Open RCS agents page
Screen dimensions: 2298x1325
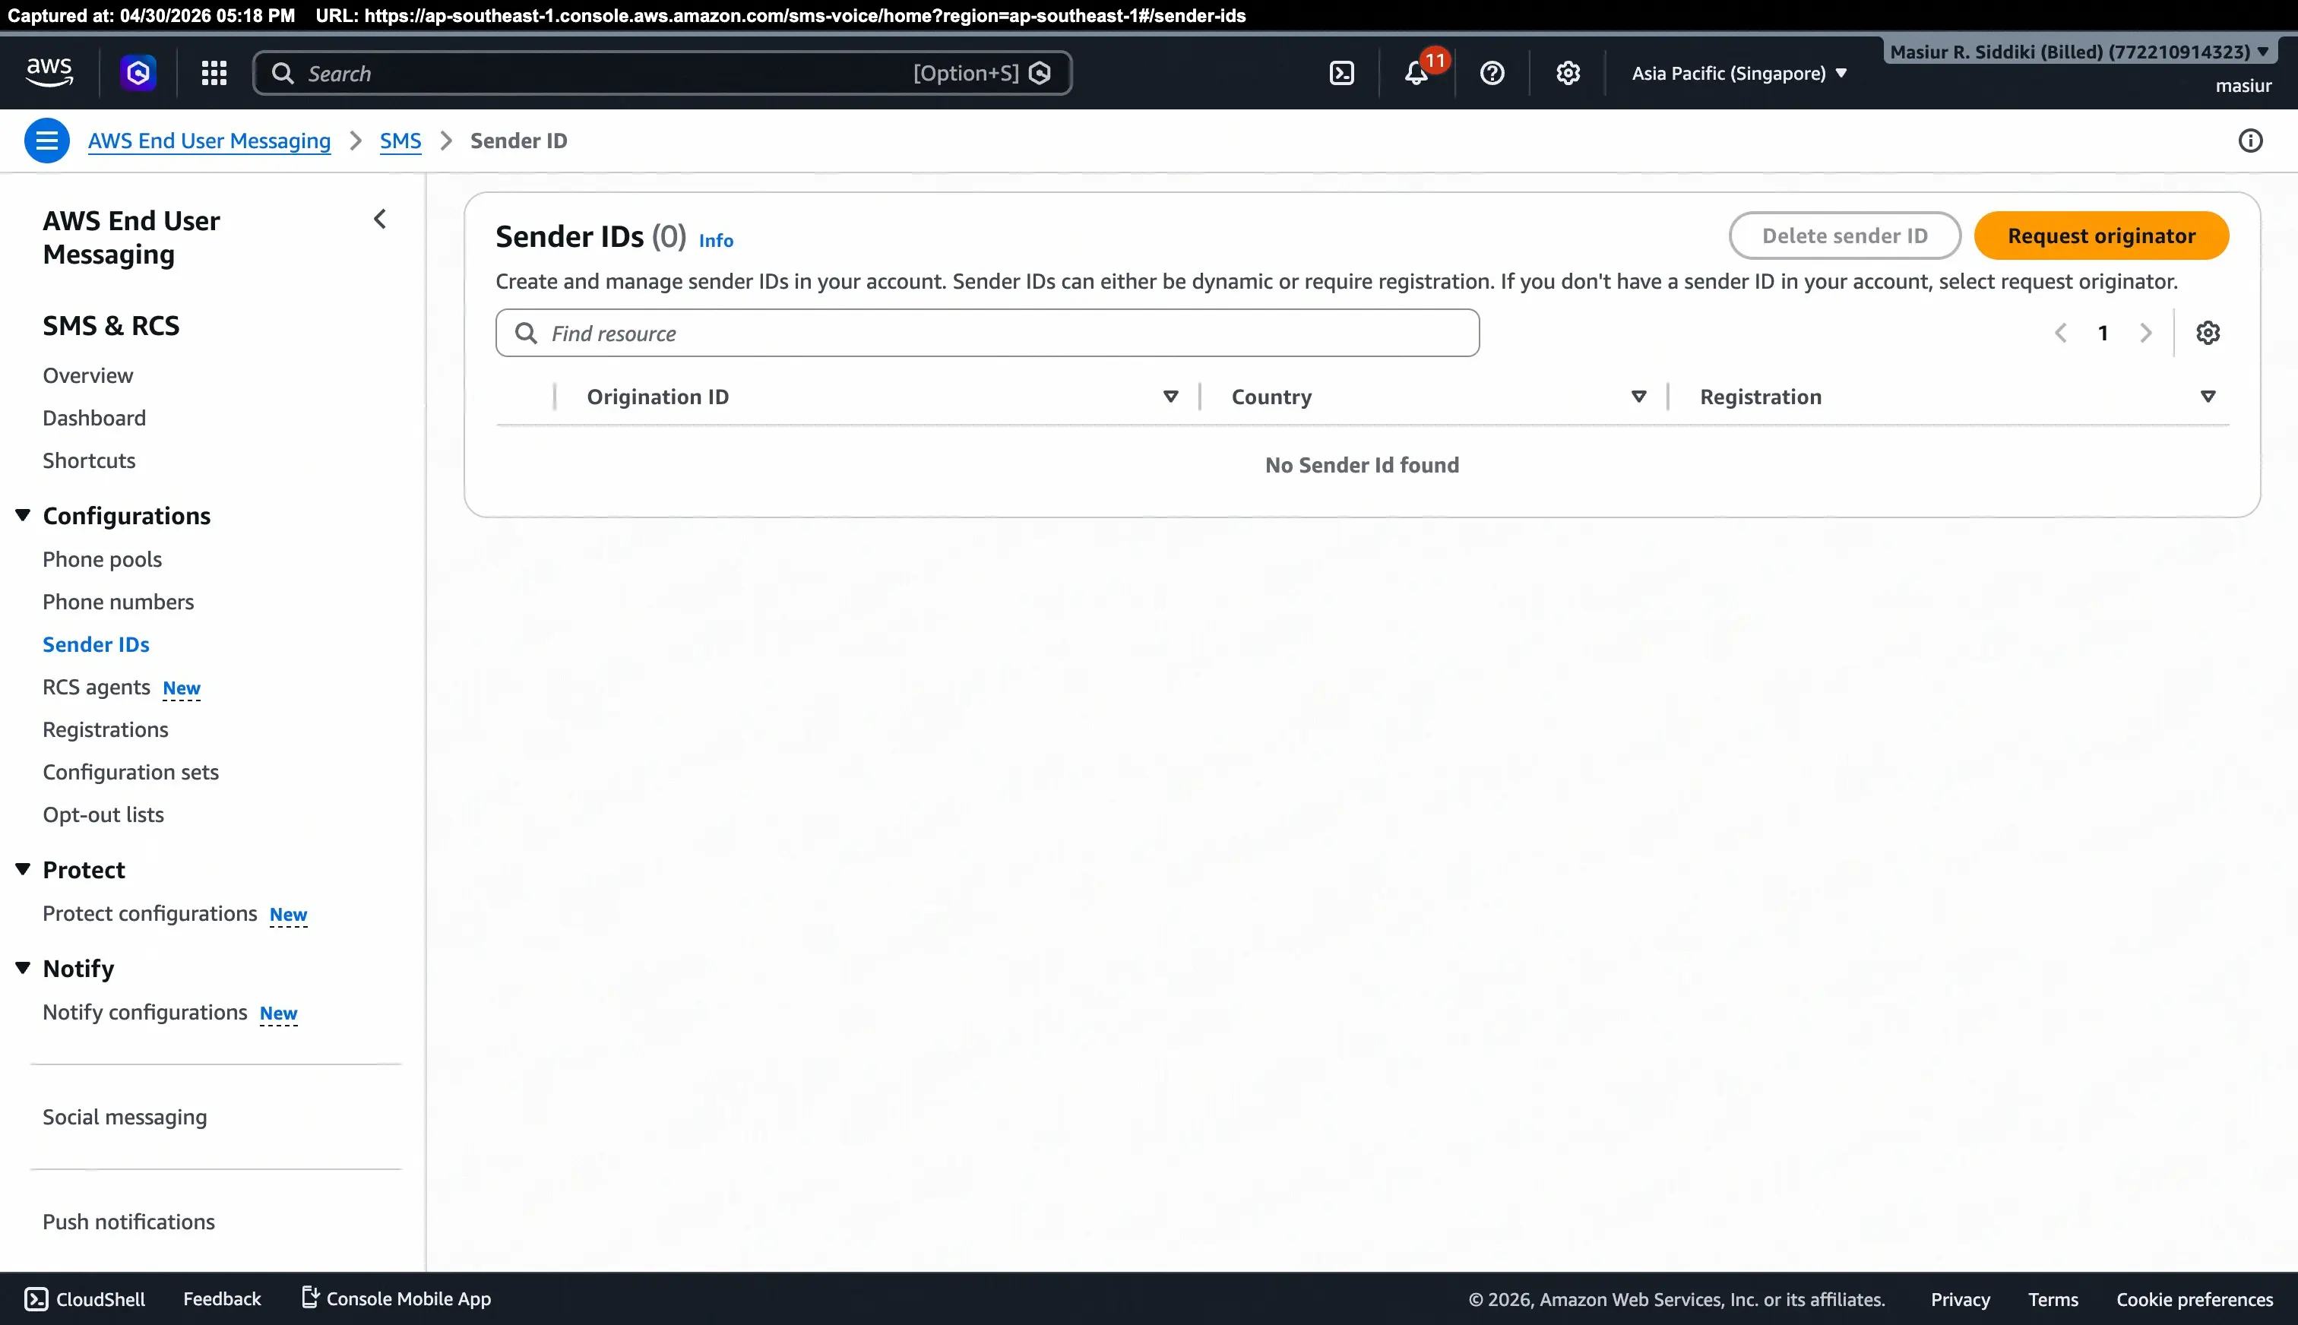click(x=97, y=687)
